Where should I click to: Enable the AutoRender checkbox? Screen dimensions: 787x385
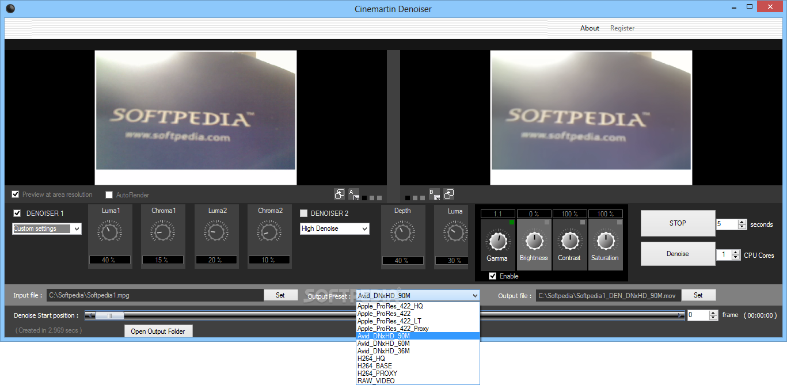click(x=109, y=195)
